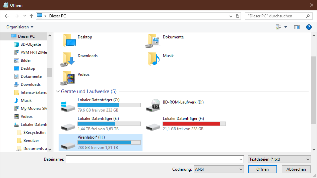Image resolution: width=317 pixels, height=178 pixels.
Task: Click the Desktop folder icon in main pane
Action: click(x=69, y=40)
